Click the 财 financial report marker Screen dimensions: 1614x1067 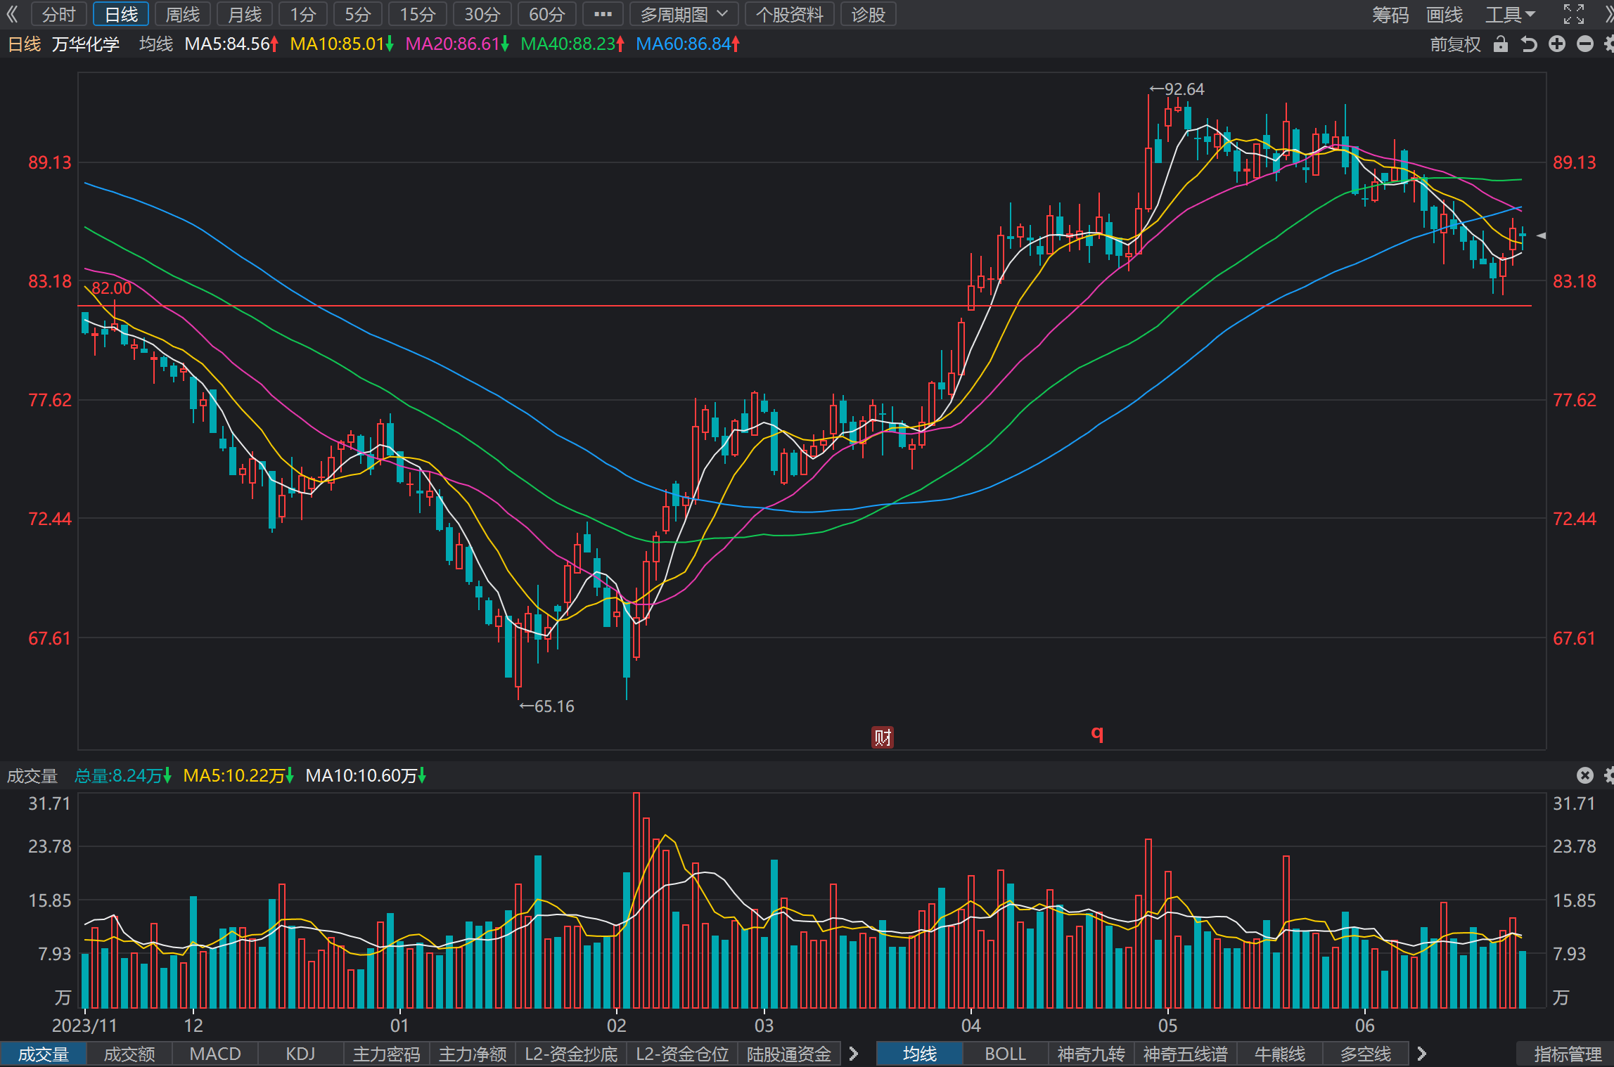pos(883,737)
